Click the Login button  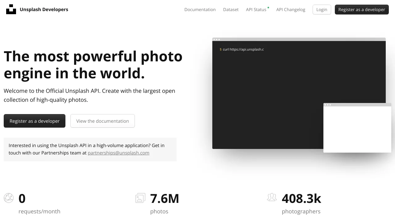click(322, 10)
